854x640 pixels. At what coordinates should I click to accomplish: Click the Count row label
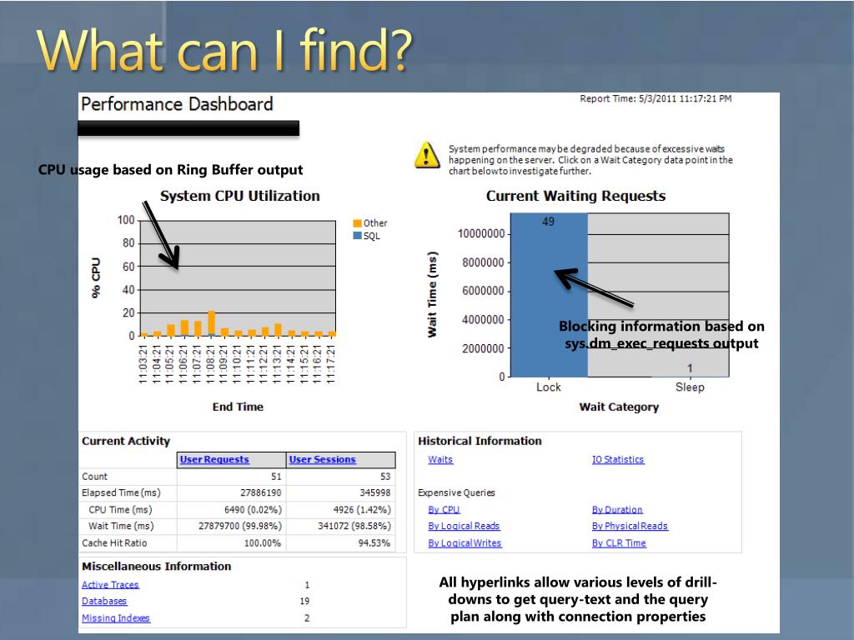point(95,476)
